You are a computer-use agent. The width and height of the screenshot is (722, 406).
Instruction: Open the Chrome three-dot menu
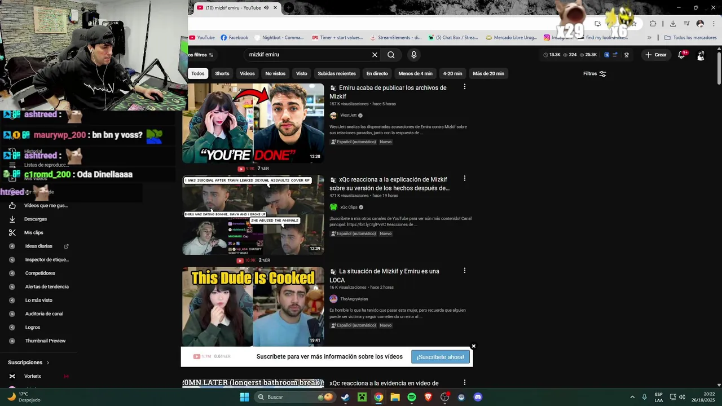pos(714,24)
